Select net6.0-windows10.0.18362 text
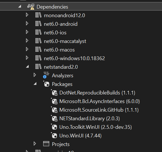 pos(74,58)
